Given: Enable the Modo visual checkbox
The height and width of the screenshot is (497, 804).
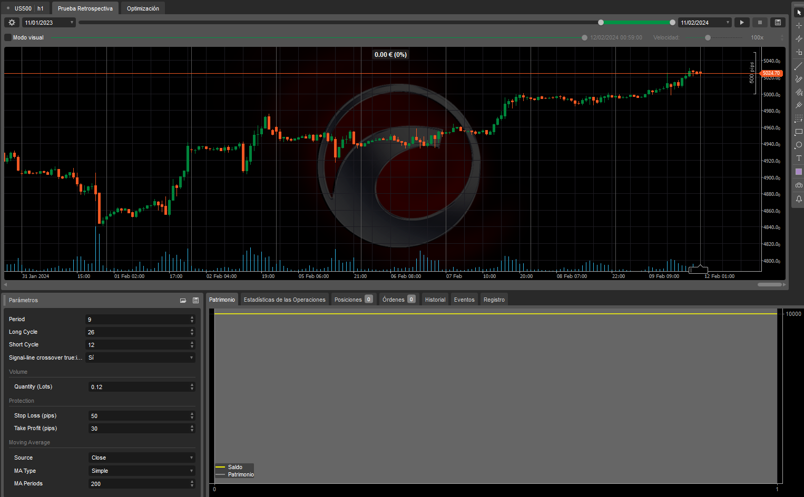Looking at the screenshot, I should tap(8, 37).
